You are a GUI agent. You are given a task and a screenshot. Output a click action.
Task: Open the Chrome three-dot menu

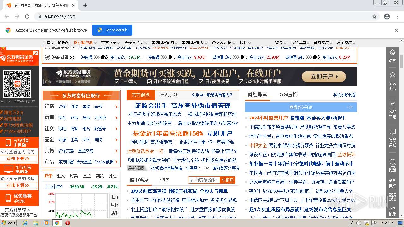[x=397, y=16]
